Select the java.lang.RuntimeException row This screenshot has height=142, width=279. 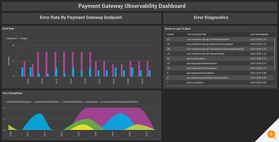(219, 73)
